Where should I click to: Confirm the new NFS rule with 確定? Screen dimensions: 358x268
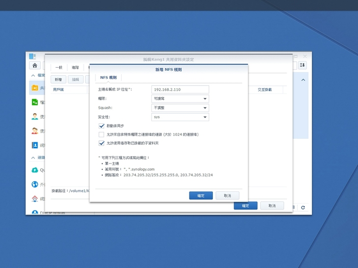201,195
